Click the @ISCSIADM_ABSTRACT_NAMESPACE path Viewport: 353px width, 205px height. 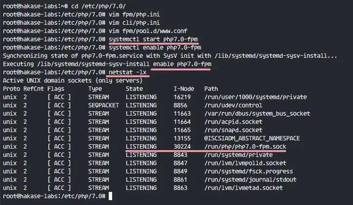[x=252, y=138]
